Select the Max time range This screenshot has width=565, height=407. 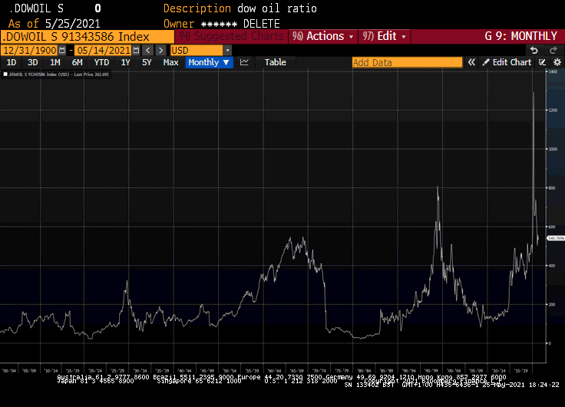click(171, 62)
